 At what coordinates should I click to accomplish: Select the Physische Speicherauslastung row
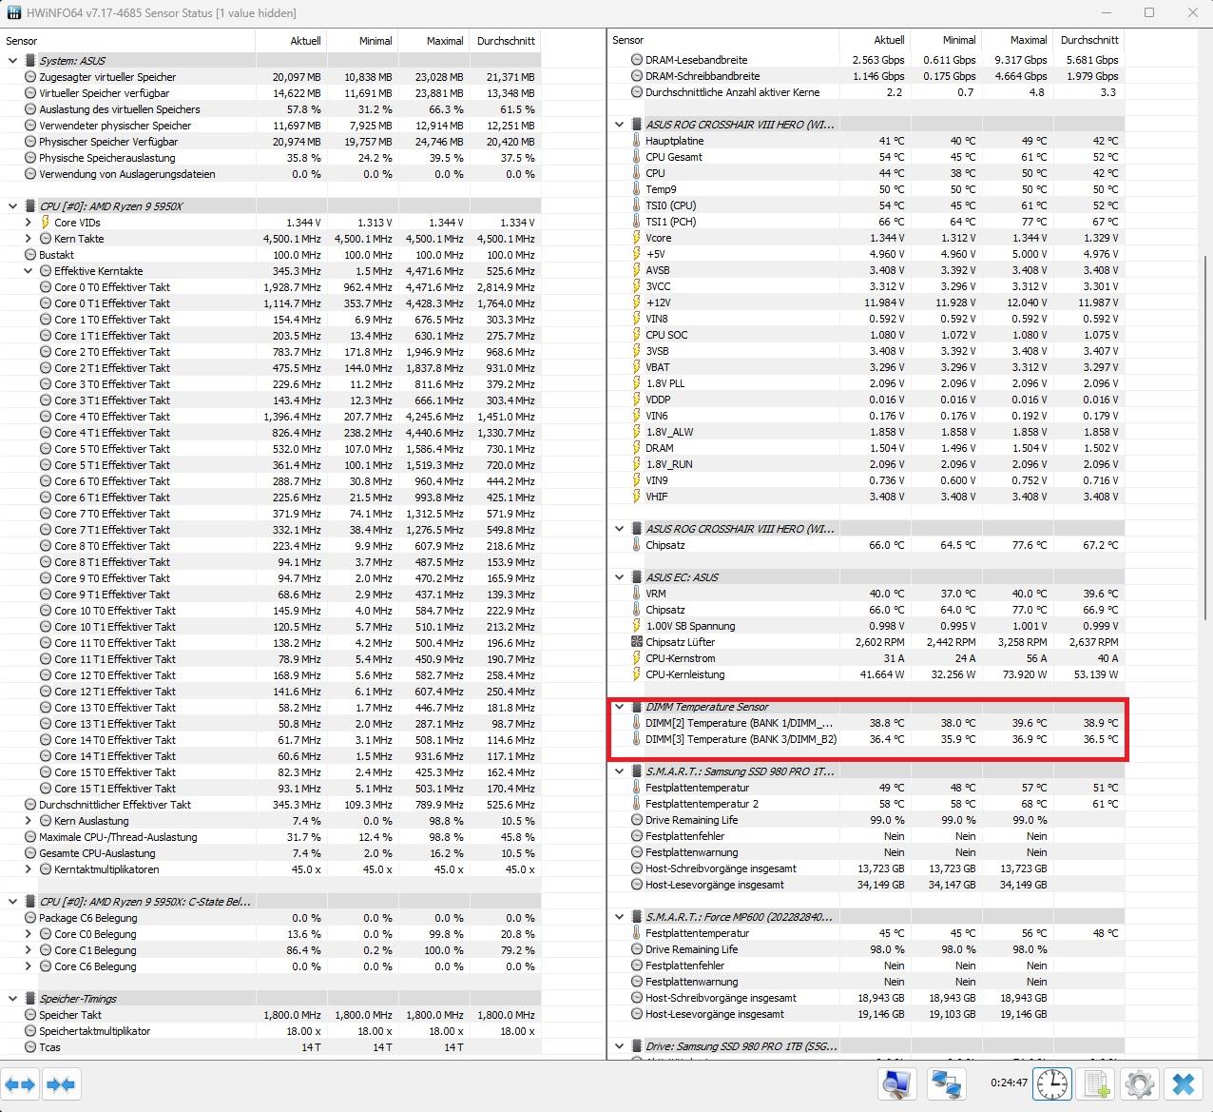coord(271,158)
